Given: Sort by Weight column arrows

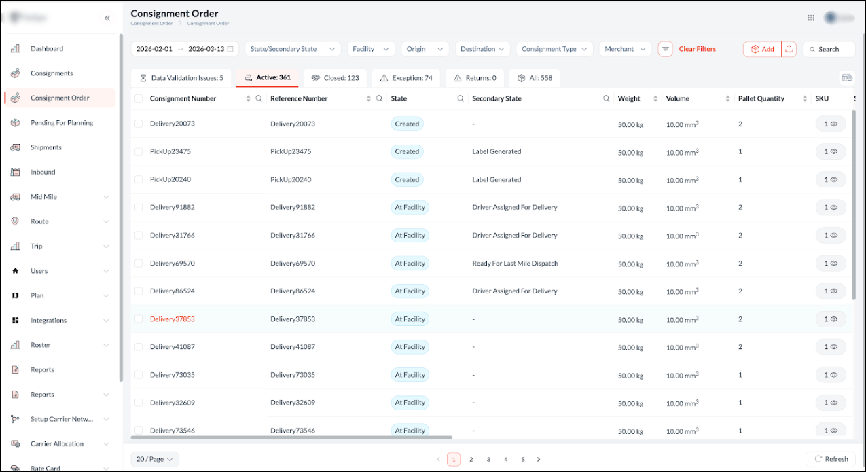Looking at the screenshot, I should (655, 99).
